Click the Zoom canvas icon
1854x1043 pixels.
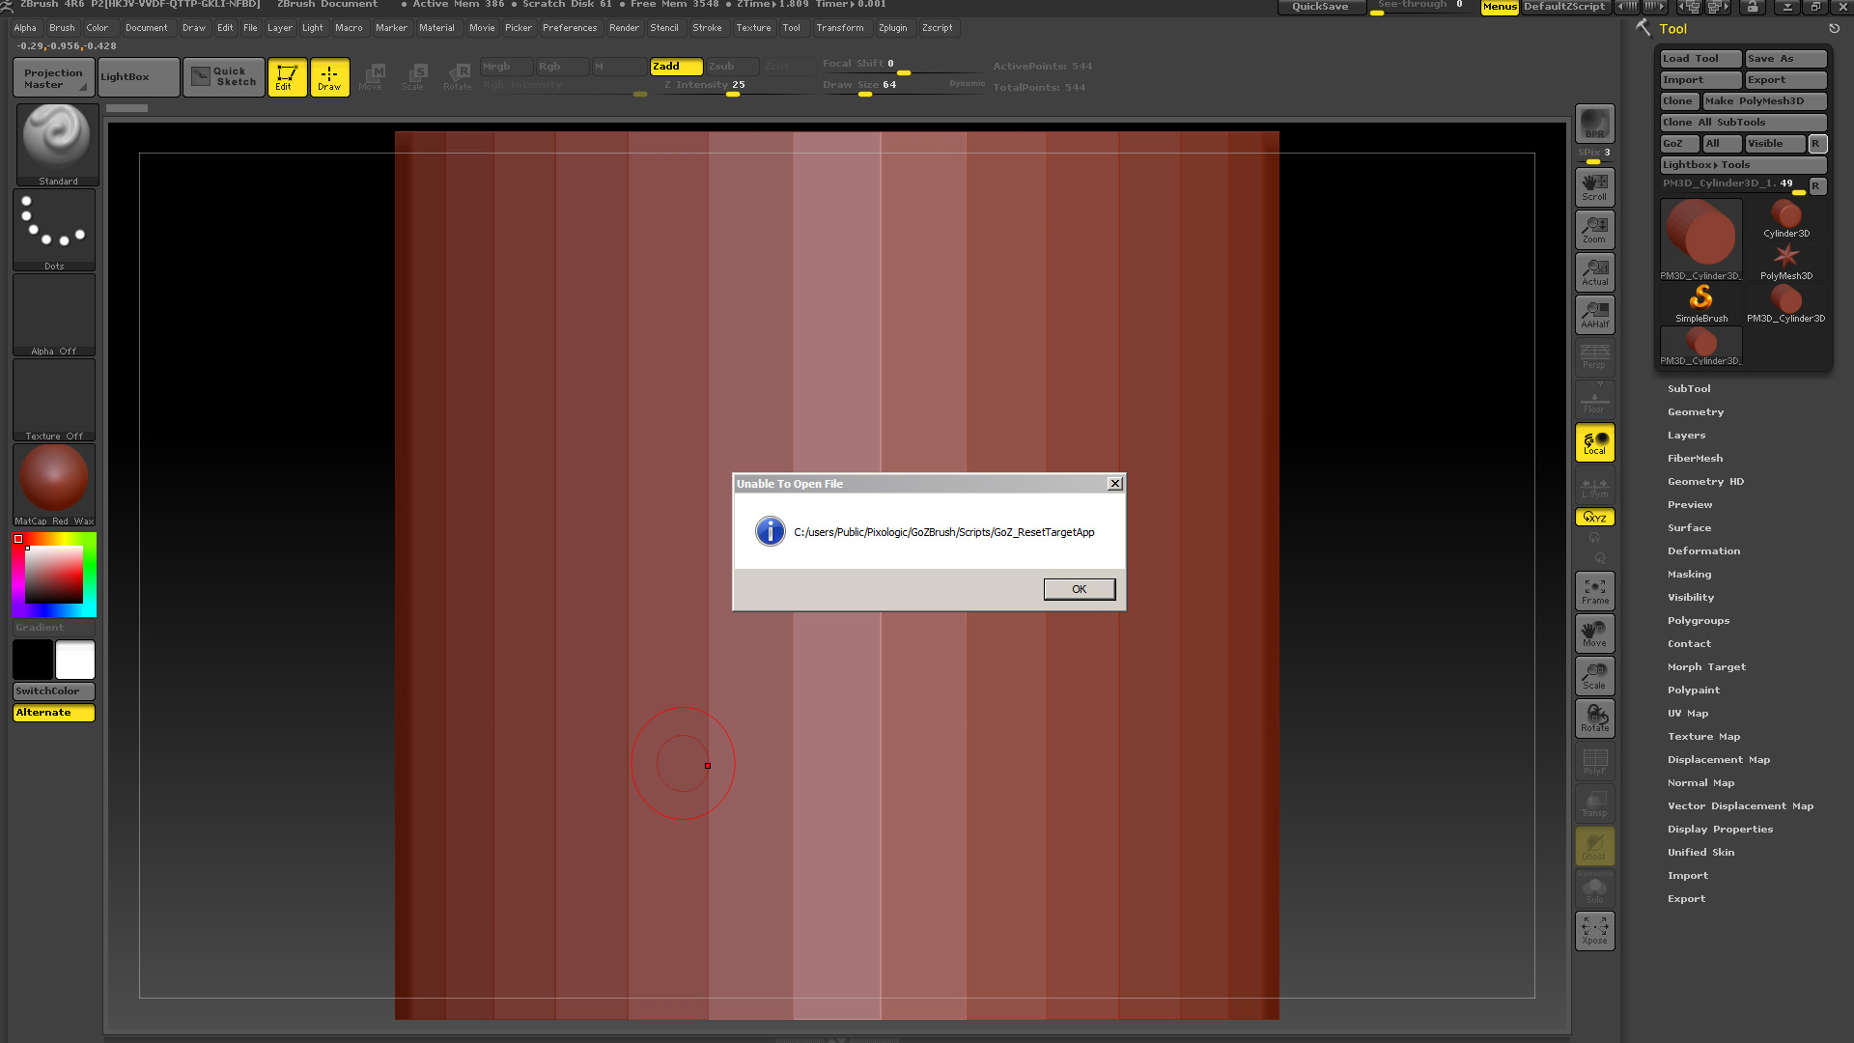coord(1594,229)
